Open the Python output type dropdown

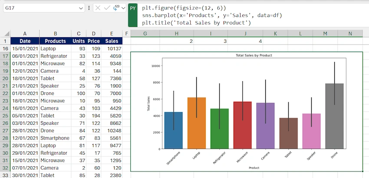point(123,8)
